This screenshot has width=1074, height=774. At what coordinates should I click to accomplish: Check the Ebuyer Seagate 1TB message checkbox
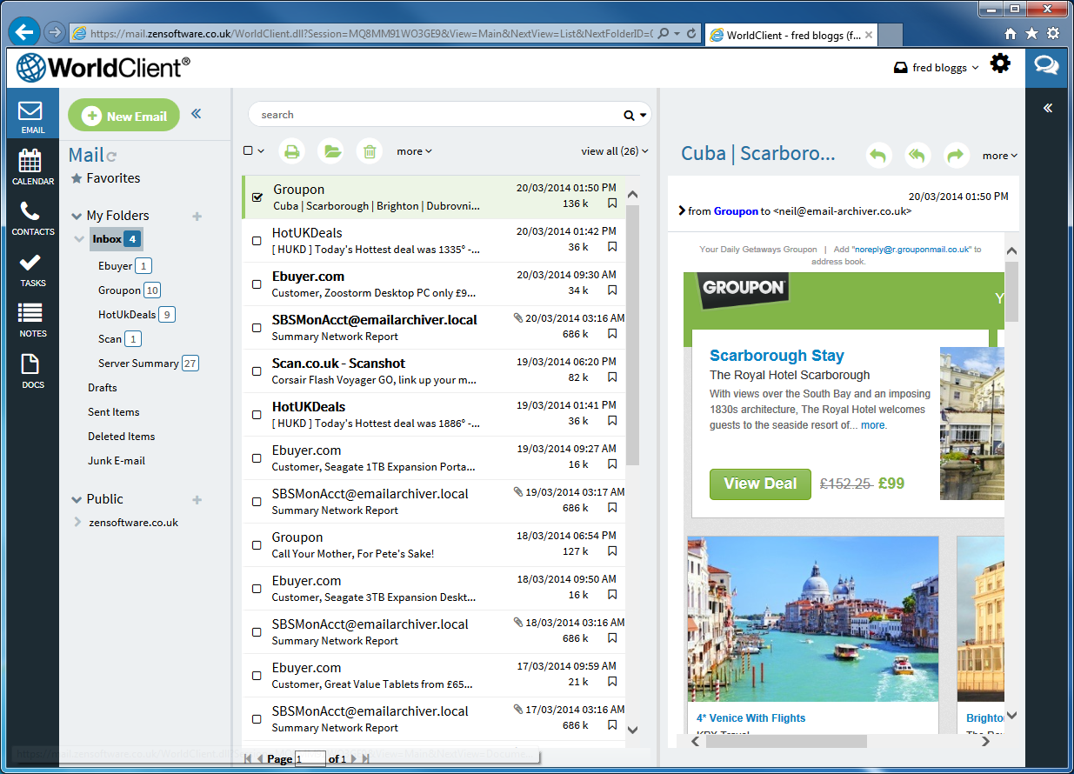click(257, 458)
